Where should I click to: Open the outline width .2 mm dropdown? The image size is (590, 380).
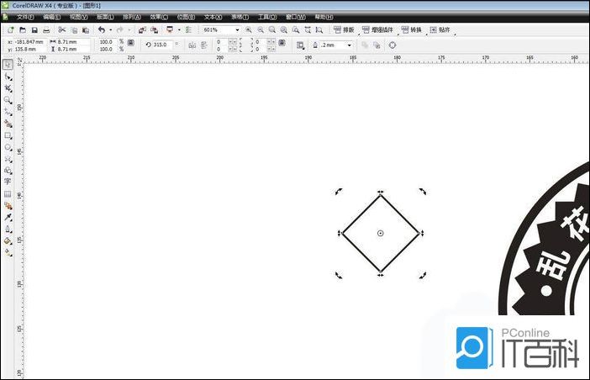[x=349, y=45]
